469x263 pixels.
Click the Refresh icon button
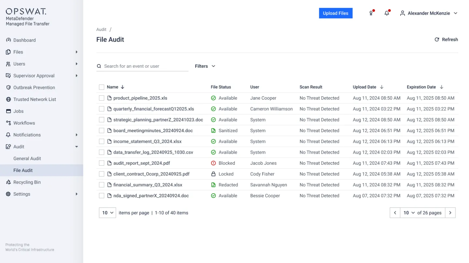[437, 39]
